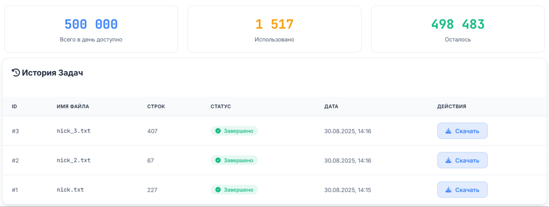Click the date of task #2
This screenshot has width=549, height=207.
348,160
